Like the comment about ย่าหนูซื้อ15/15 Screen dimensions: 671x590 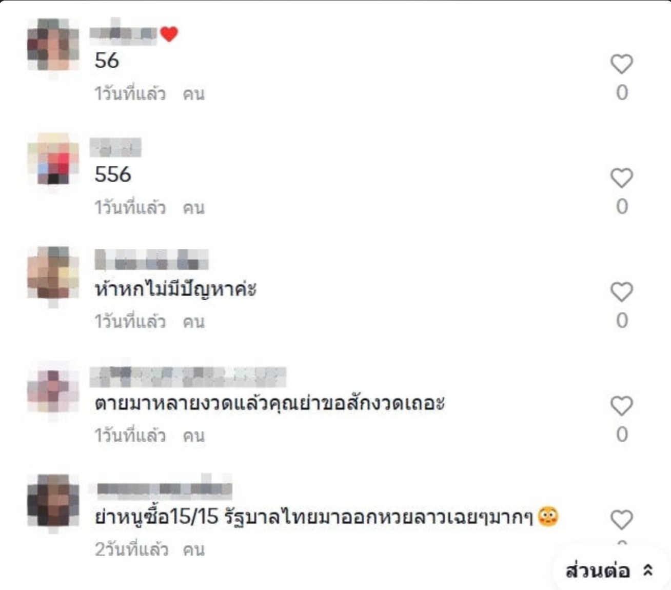(x=621, y=520)
